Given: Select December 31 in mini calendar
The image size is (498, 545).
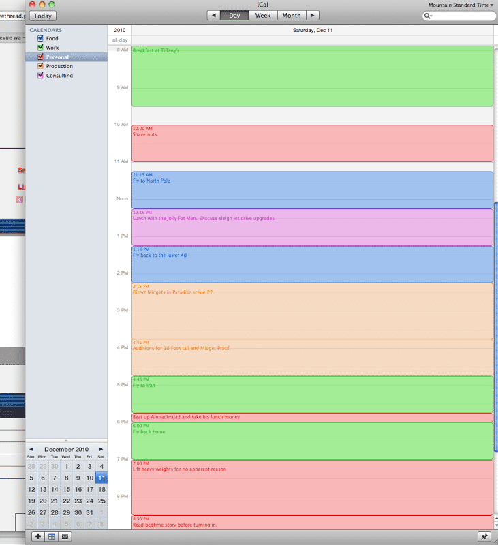Looking at the screenshot, I should coord(90,512).
